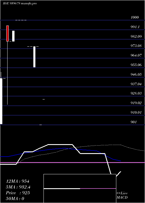The height and width of the screenshot is (203, 145).
Task: Click the 910.01 price axis label
Action: pyautogui.click(x=136, y=113)
